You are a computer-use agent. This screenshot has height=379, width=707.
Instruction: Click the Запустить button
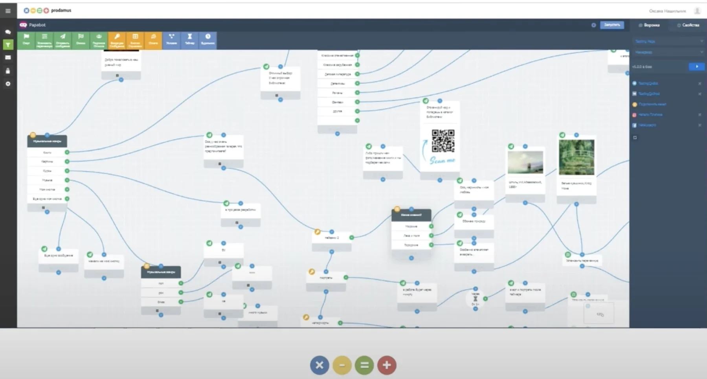point(612,25)
